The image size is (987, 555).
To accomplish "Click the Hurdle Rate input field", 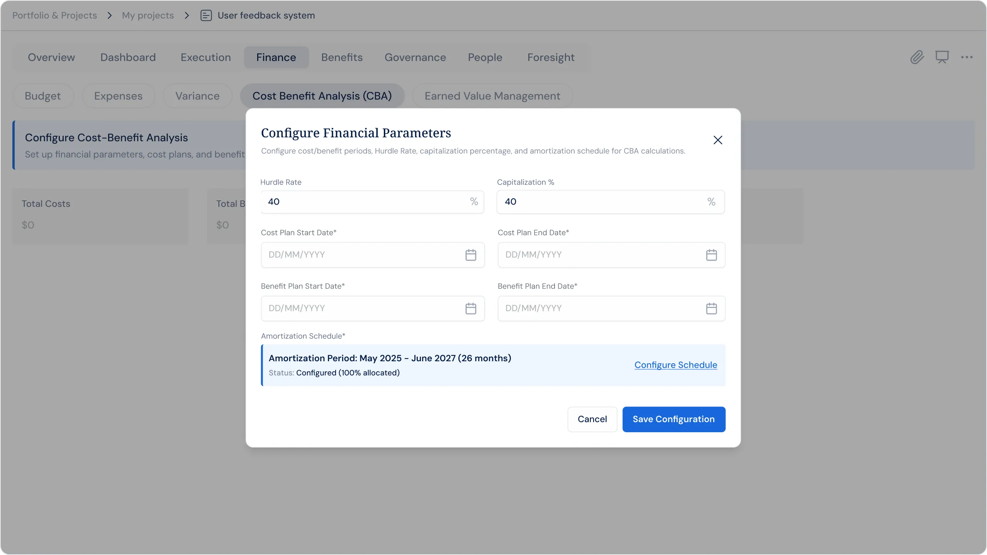I will pyautogui.click(x=372, y=201).
